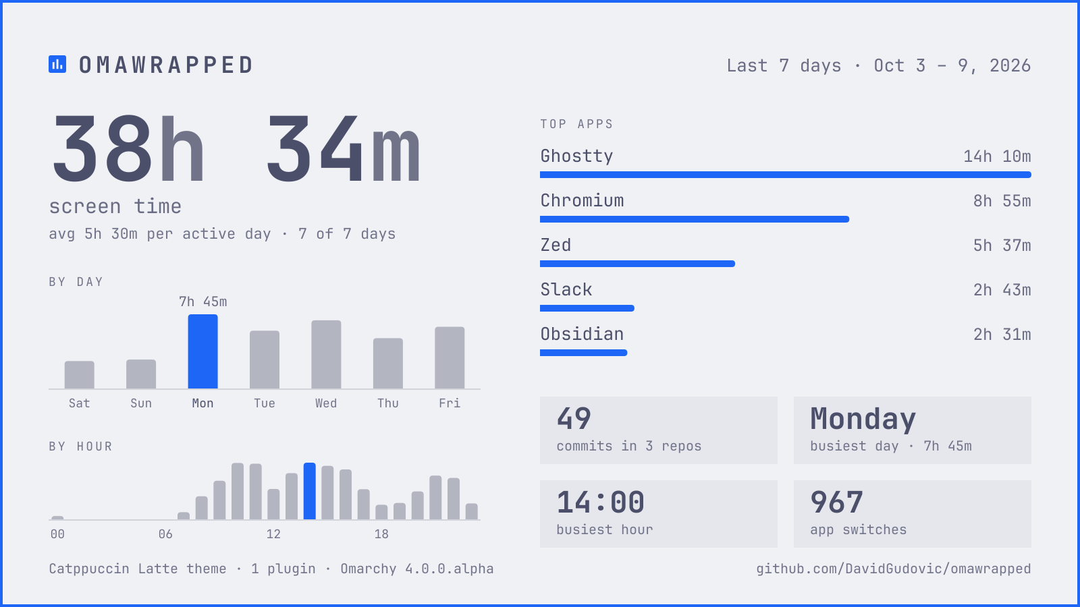Screen dimensions: 1080x607
Task: Click the '8h 55m' Chromium duration
Action: coord(1002,201)
